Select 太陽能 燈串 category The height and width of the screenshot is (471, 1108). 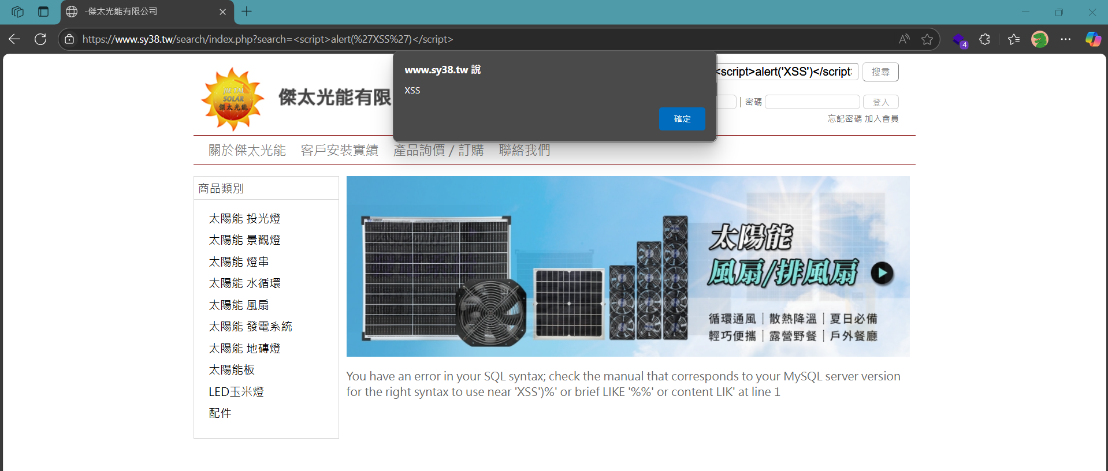[239, 262]
